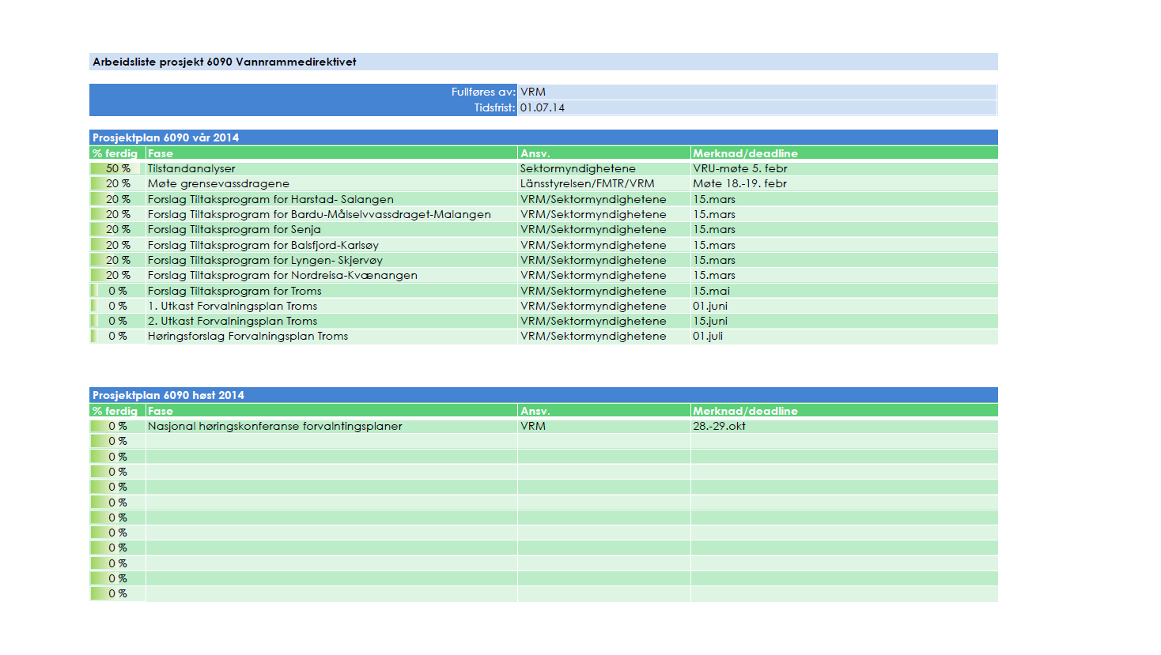Select '2. Utkast Forvalningsplan Troms' cell
The height and width of the screenshot is (655, 1161).
pyautogui.click(x=331, y=321)
